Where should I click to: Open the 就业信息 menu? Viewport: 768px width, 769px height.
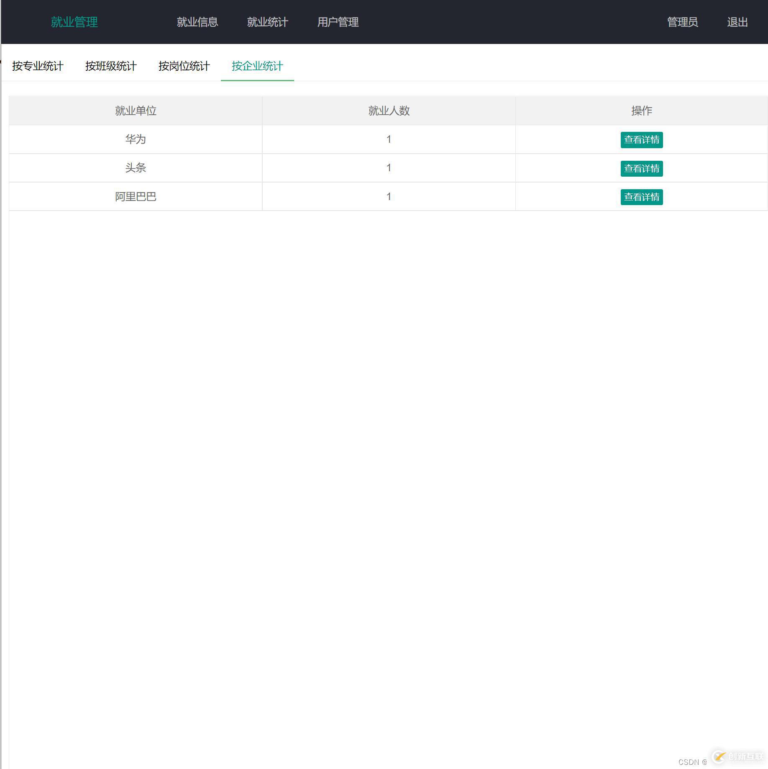(197, 22)
